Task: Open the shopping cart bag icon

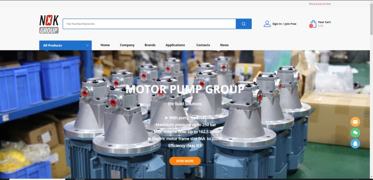Action: tap(313, 24)
